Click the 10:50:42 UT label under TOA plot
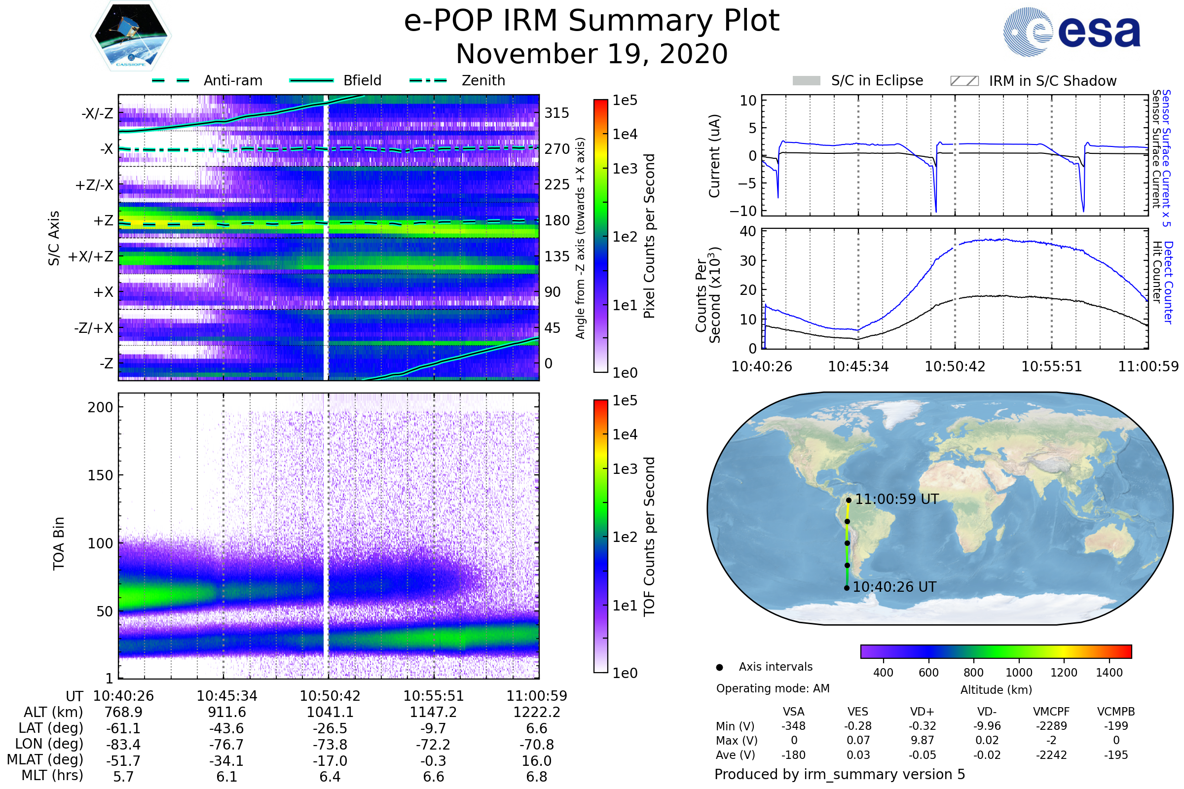The height and width of the screenshot is (789, 1184). click(x=330, y=696)
